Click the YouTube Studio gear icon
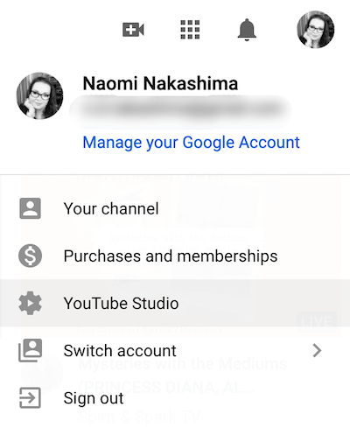350x428 pixels. point(30,303)
